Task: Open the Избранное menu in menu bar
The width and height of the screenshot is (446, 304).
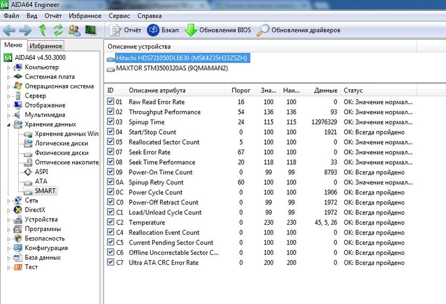Action: (85, 16)
